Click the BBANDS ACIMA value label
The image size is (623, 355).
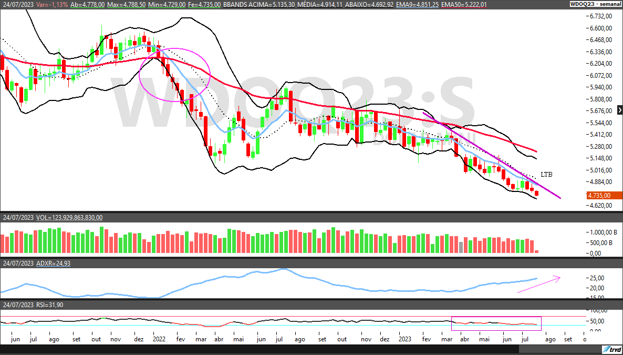pos(254,4)
